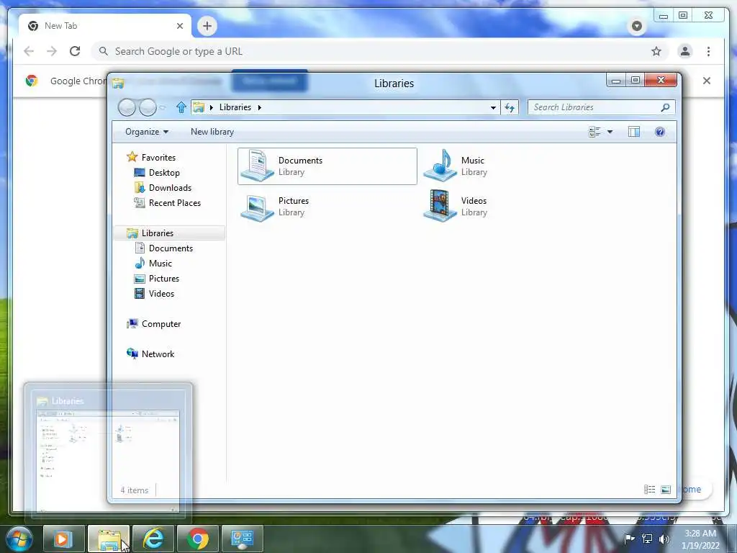
Task: Bookmark this tab with the star icon
Action: tap(656, 51)
